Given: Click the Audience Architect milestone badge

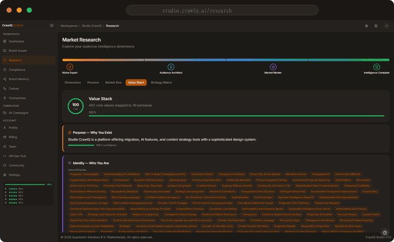Looking at the screenshot, I should (x=171, y=67).
